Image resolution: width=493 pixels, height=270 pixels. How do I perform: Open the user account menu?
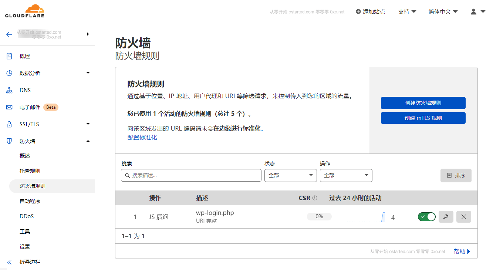[x=478, y=11]
